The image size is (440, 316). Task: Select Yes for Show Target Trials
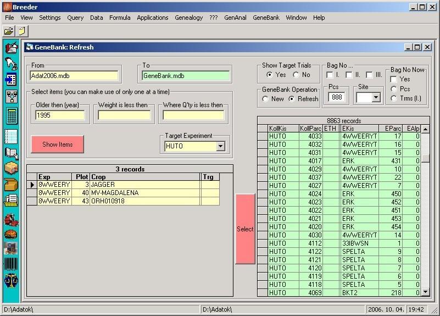point(270,75)
